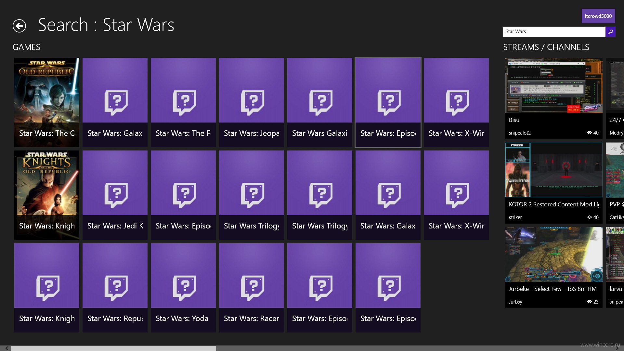The image size is (624, 351).
Task: Click the 'Bisu' stream title
Action: click(514, 120)
